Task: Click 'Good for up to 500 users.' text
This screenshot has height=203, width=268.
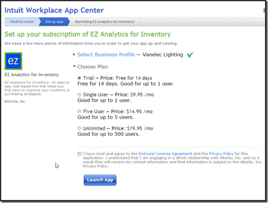Action: (108, 134)
